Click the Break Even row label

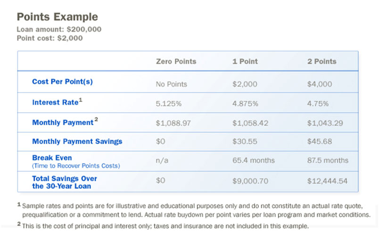point(52,158)
